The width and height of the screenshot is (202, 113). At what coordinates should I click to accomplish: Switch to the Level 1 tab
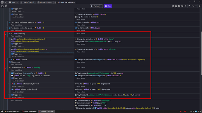point(14,2)
